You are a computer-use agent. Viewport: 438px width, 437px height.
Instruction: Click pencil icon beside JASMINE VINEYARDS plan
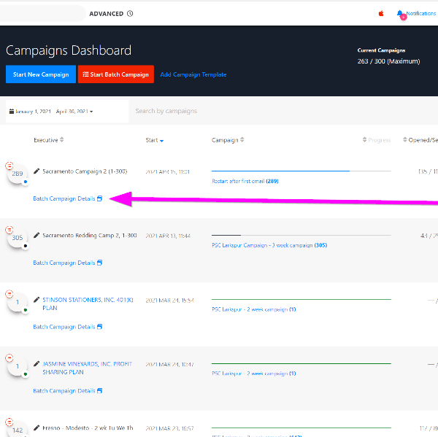pos(37,364)
